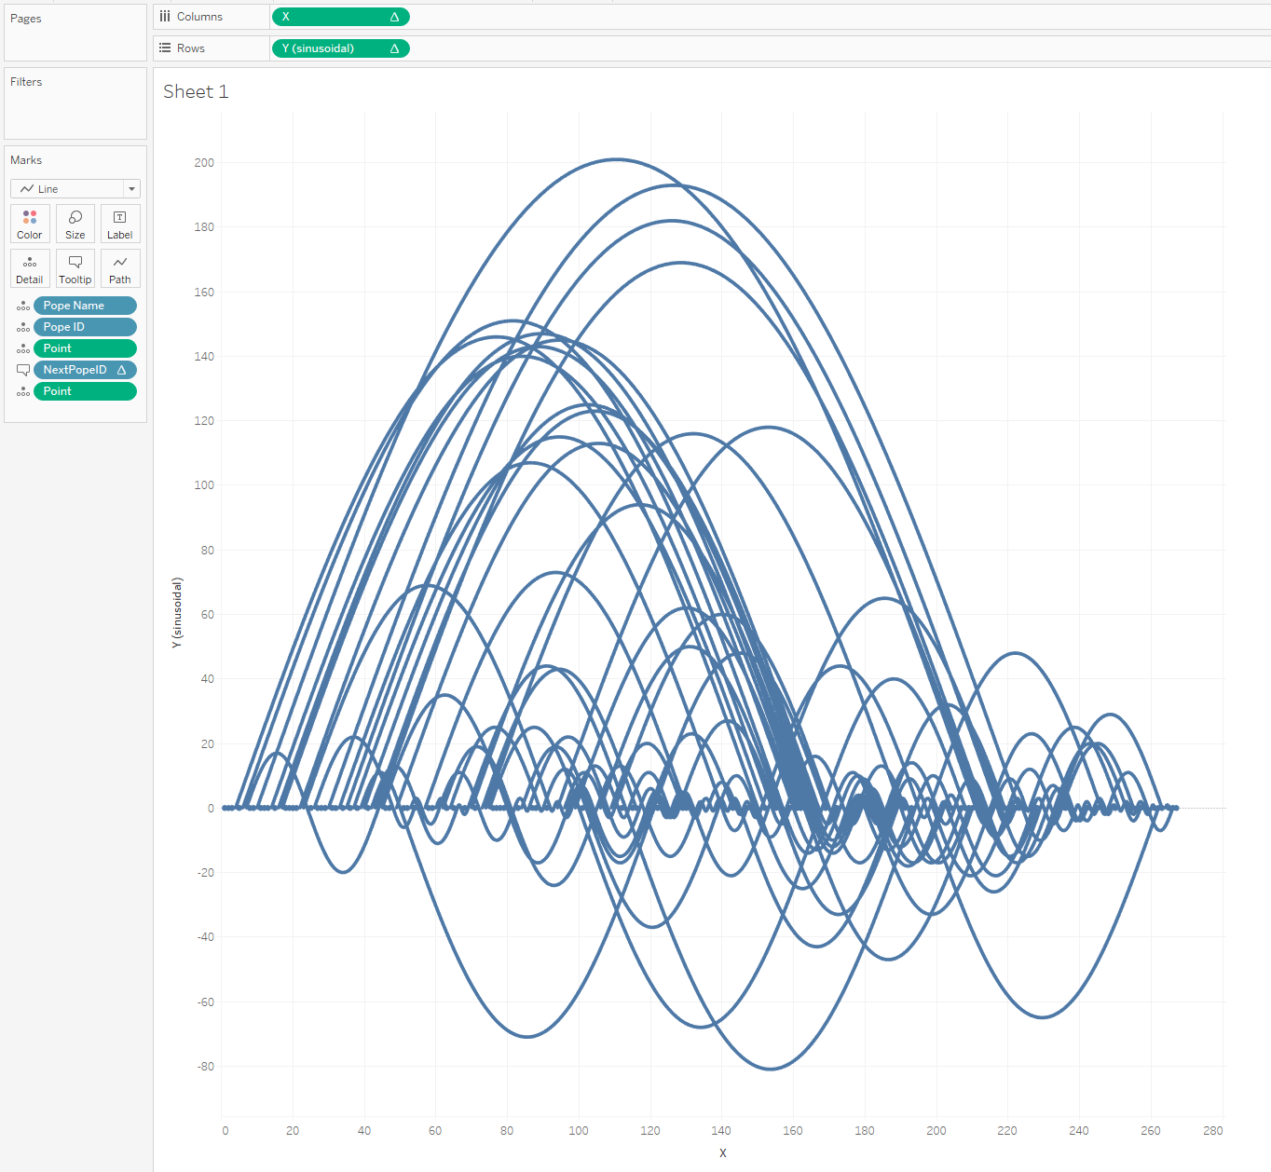Select the Y (sinusoidal) axis title

point(177,612)
